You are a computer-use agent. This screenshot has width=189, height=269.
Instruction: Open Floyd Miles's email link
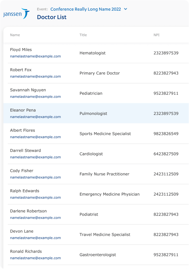point(35,56)
